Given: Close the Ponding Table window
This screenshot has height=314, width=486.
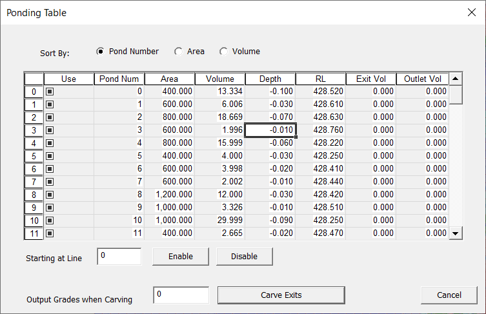Looking at the screenshot, I should tap(471, 12).
